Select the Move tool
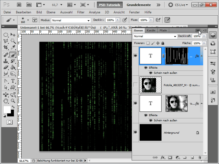The width and height of the screenshot is (219, 164). 13,35
